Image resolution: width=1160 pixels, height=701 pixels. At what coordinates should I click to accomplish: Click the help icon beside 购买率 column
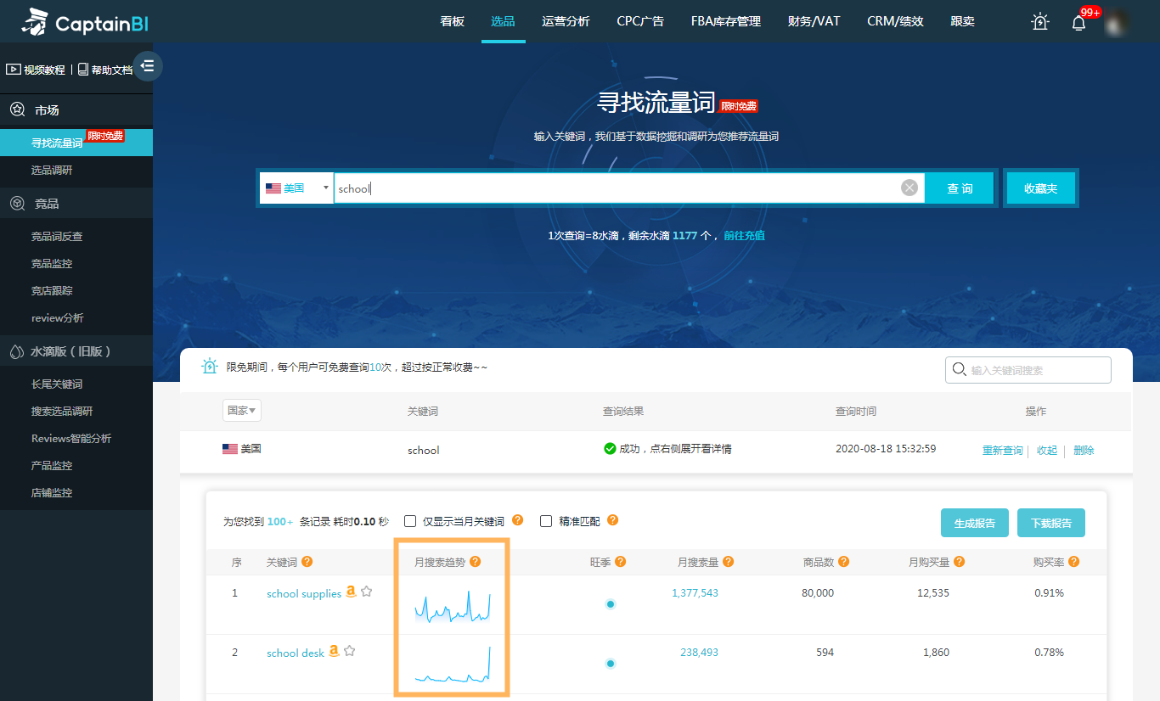(x=1074, y=562)
